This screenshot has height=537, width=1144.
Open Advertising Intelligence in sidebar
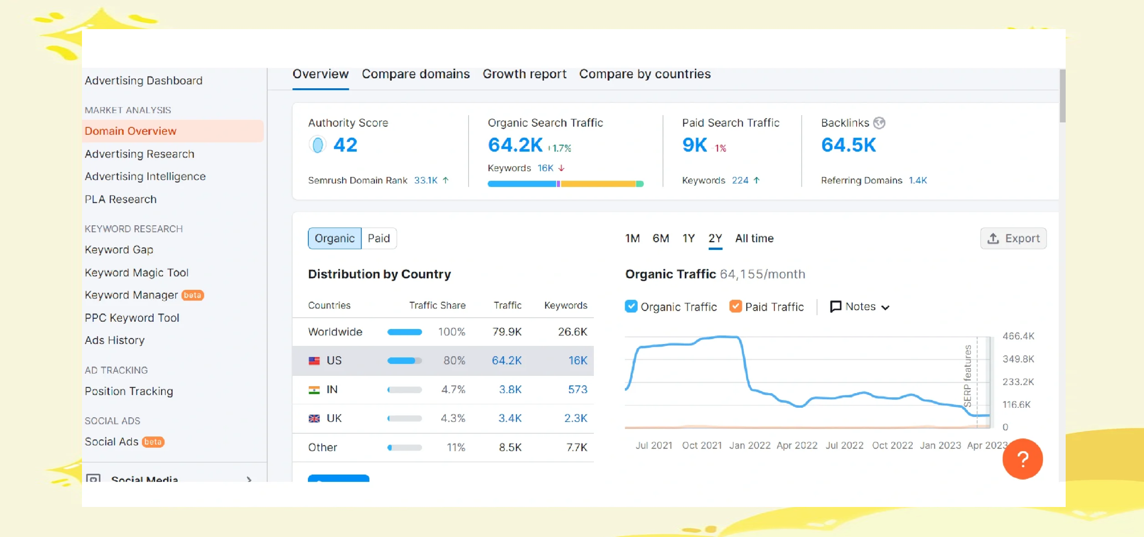[x=145, y=177]
